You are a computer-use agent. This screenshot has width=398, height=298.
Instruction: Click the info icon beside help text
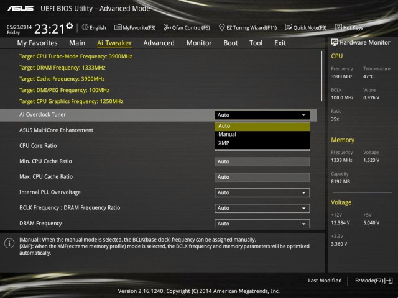9,243
